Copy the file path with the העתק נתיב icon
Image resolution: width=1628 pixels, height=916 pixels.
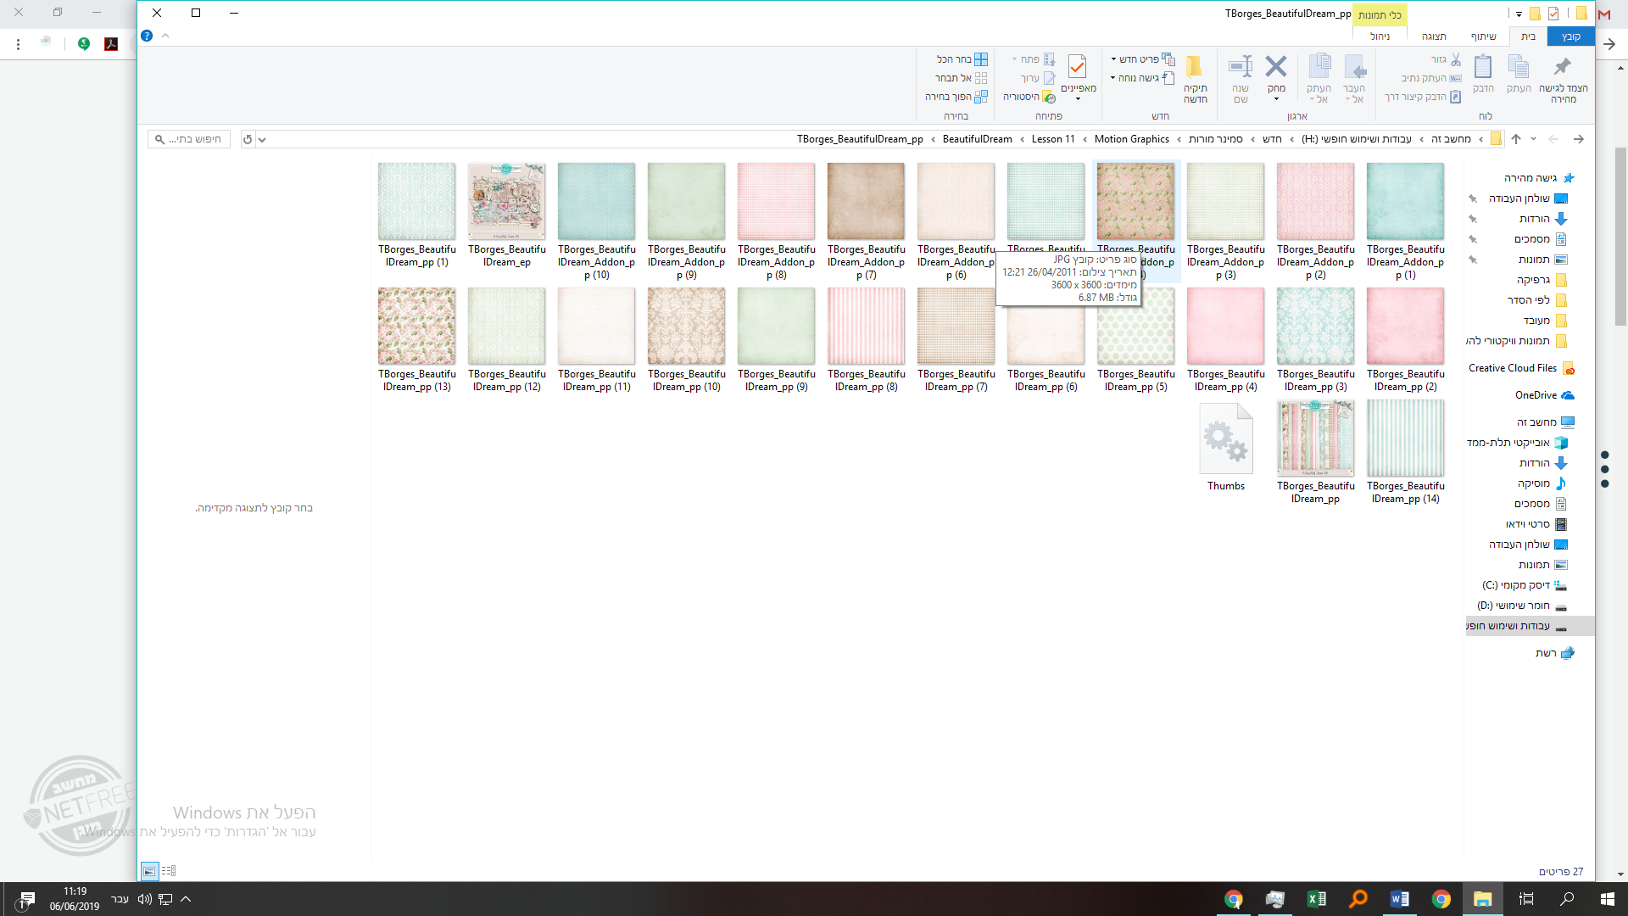(1441, 78)
